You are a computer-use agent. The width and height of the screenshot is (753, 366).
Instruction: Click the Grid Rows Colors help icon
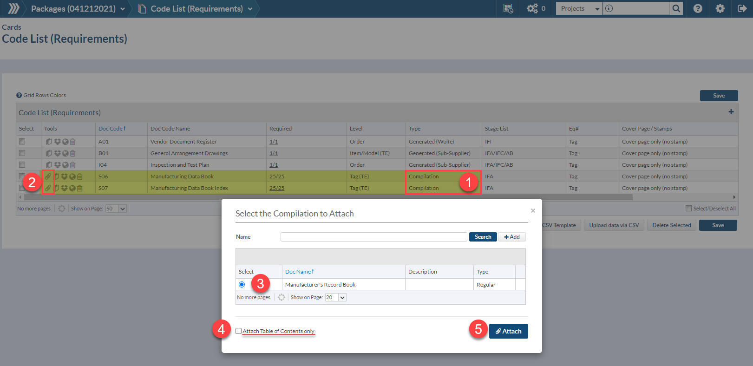(x=19, y=95)
